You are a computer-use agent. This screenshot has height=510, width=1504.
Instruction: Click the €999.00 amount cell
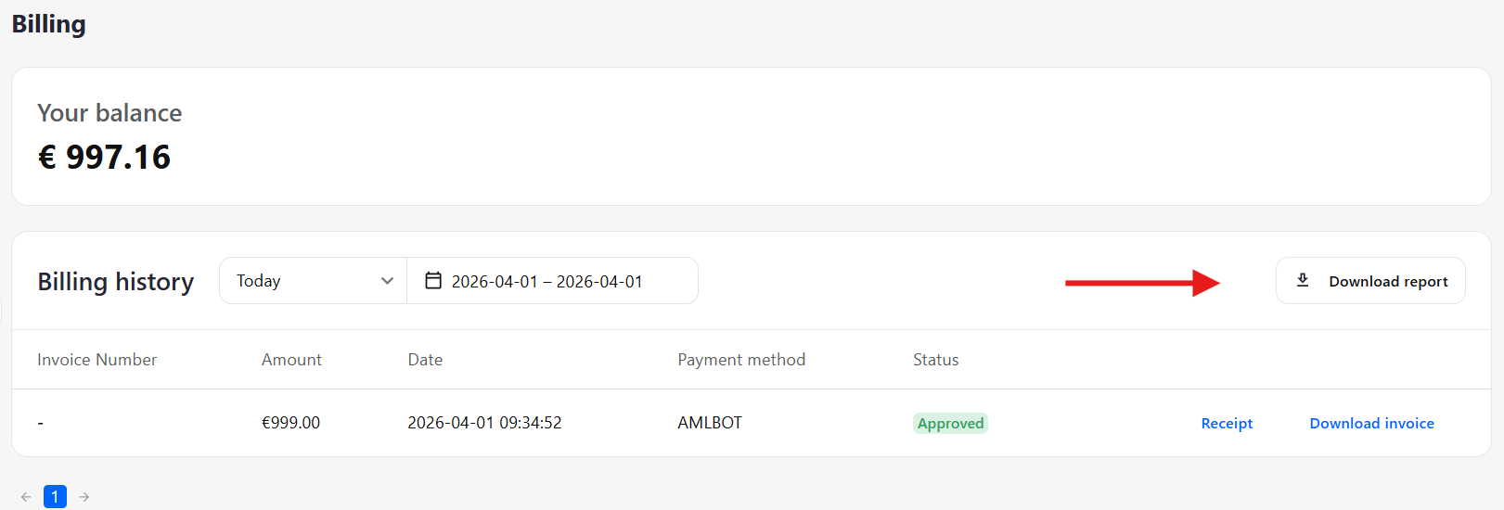(290, 423)
